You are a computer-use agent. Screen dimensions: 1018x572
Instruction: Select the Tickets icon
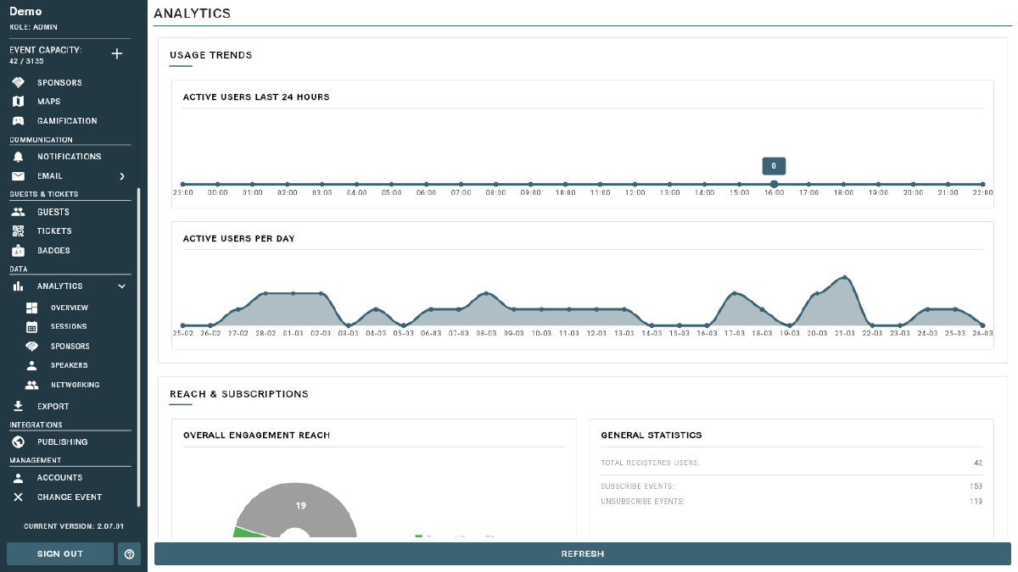click(x=19, y=230)
